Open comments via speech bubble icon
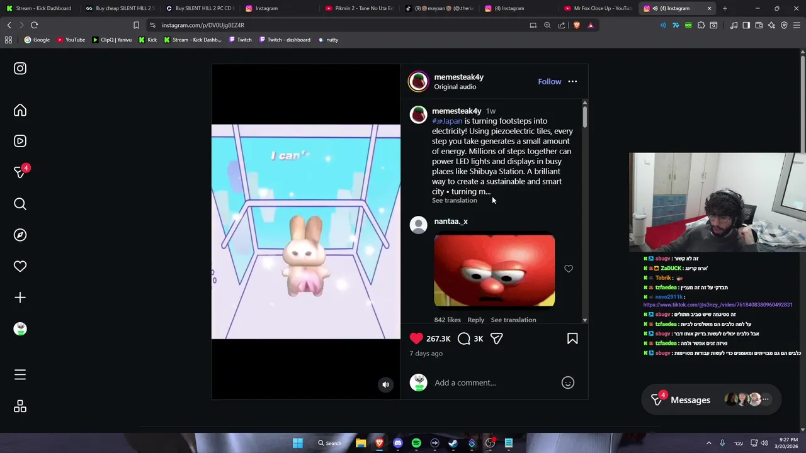Screen dimensions: 806x453 (x=464, y=338)
